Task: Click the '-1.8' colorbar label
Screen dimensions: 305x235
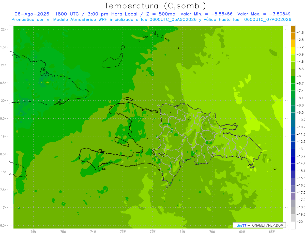Action: (x=300, y=32)
